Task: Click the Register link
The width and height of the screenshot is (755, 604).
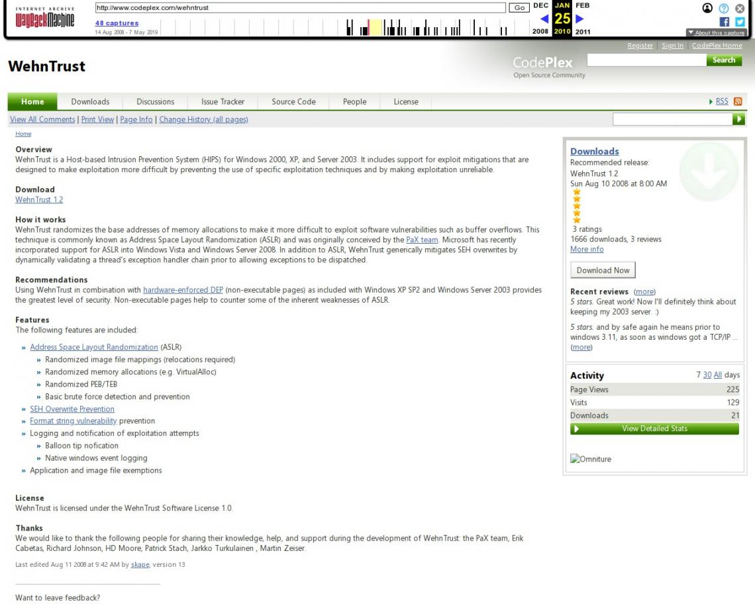Action: pyautogui.click(x=640, y=45)
